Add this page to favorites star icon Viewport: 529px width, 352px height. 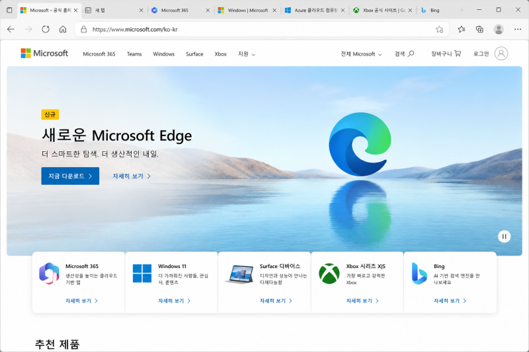(x=439, y=29)
